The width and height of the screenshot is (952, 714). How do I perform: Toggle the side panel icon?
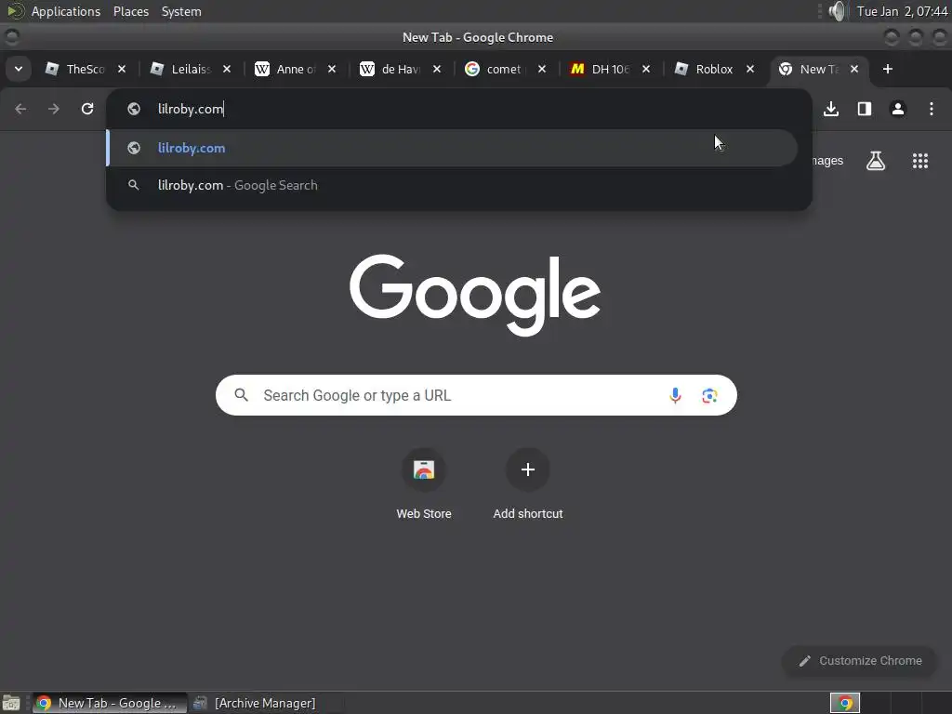click(865, 109)
